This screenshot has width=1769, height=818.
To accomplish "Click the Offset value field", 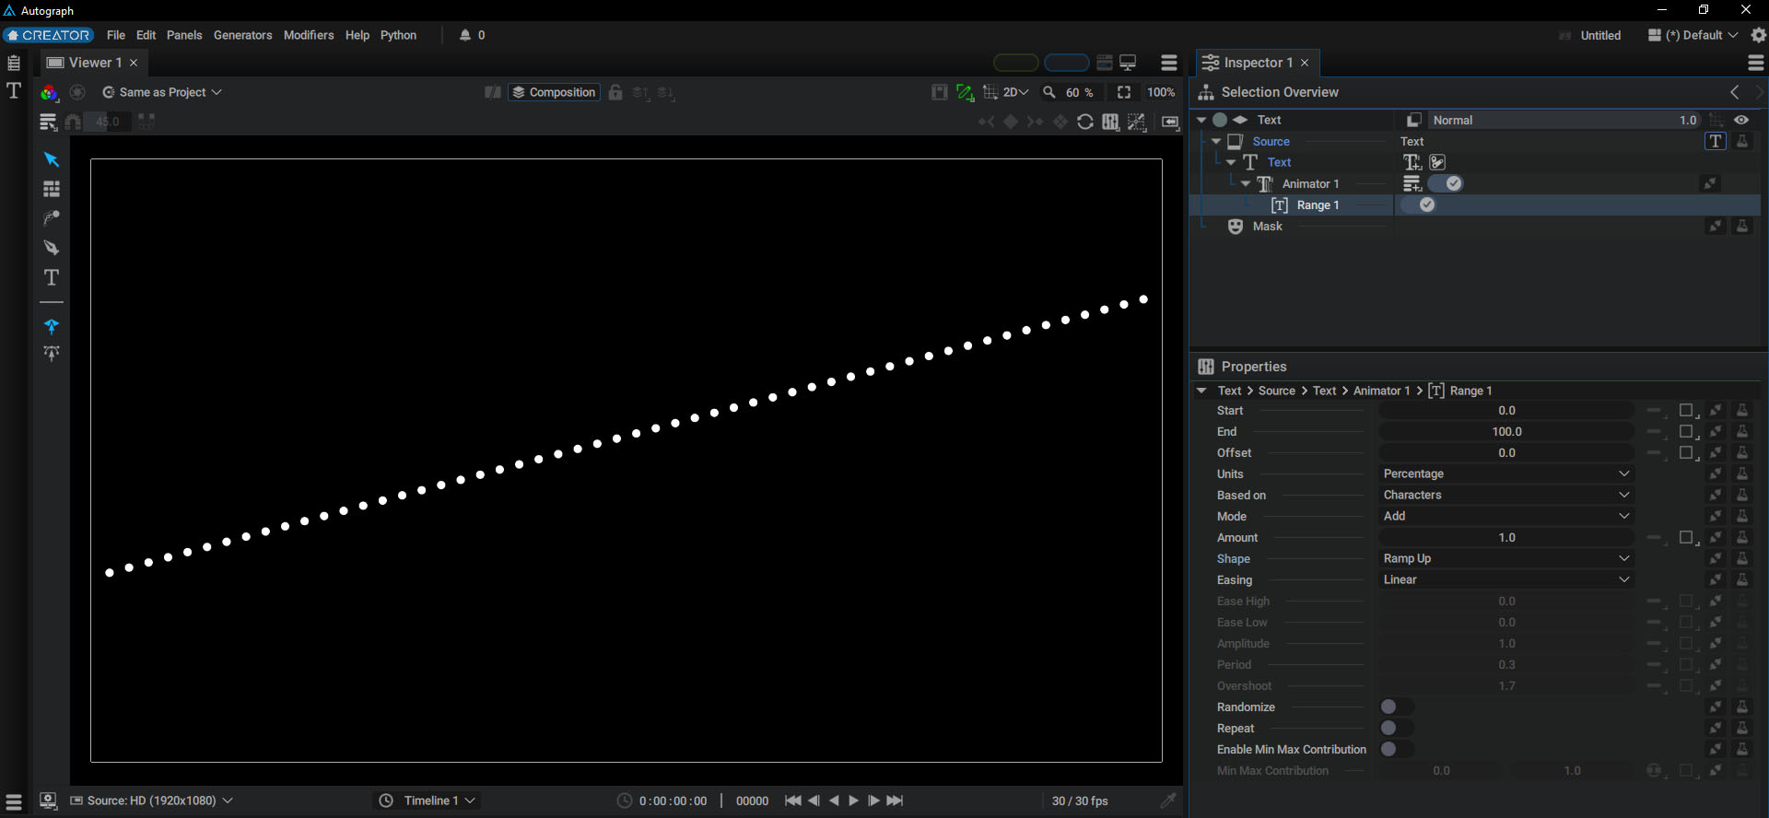I will (1506, 453).
